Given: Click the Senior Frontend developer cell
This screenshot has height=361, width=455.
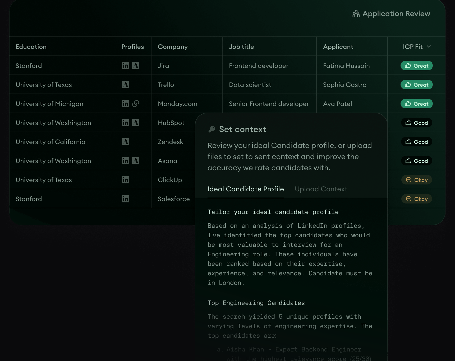Looking at the screenshot, I should (x=269, y=104).
